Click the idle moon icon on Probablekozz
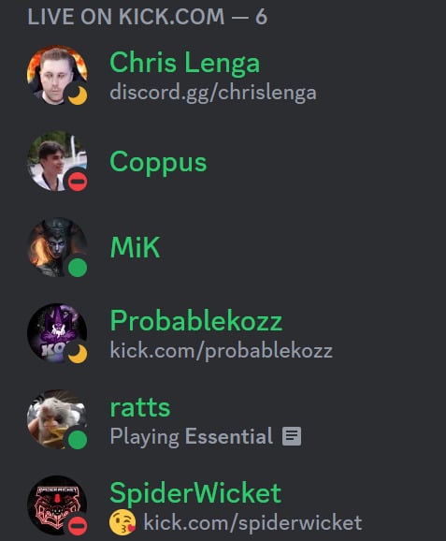This screenshot has width=446, height=541. pyautogui.click(x=78, y=354)
